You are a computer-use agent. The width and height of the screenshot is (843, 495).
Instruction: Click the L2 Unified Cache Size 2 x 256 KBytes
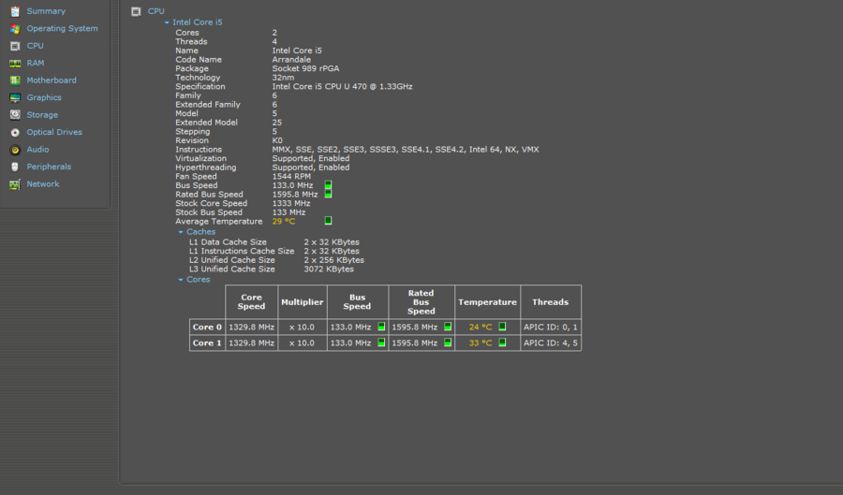pos(333,260)
